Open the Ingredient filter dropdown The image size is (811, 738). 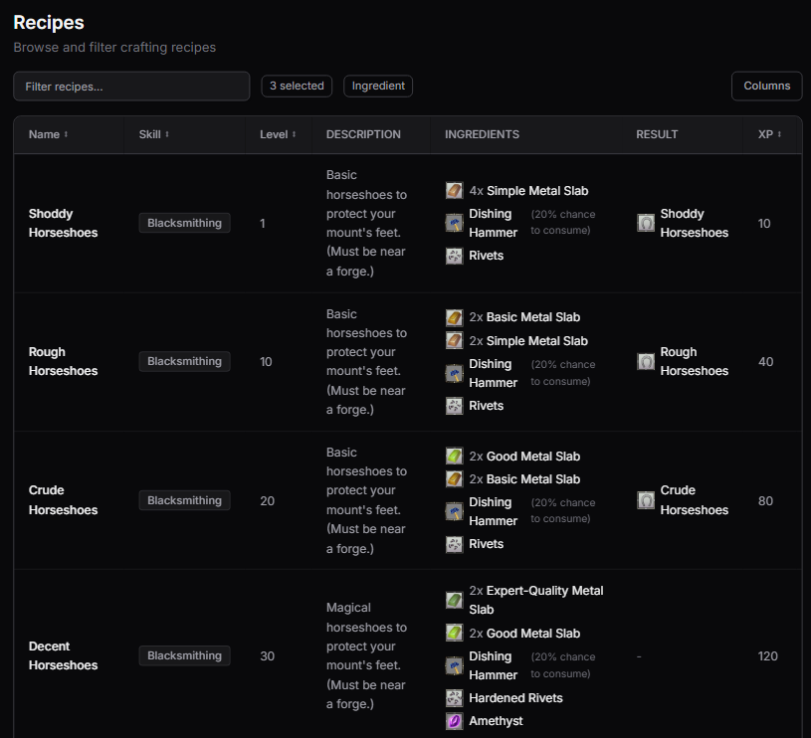(x=377, y=87)
